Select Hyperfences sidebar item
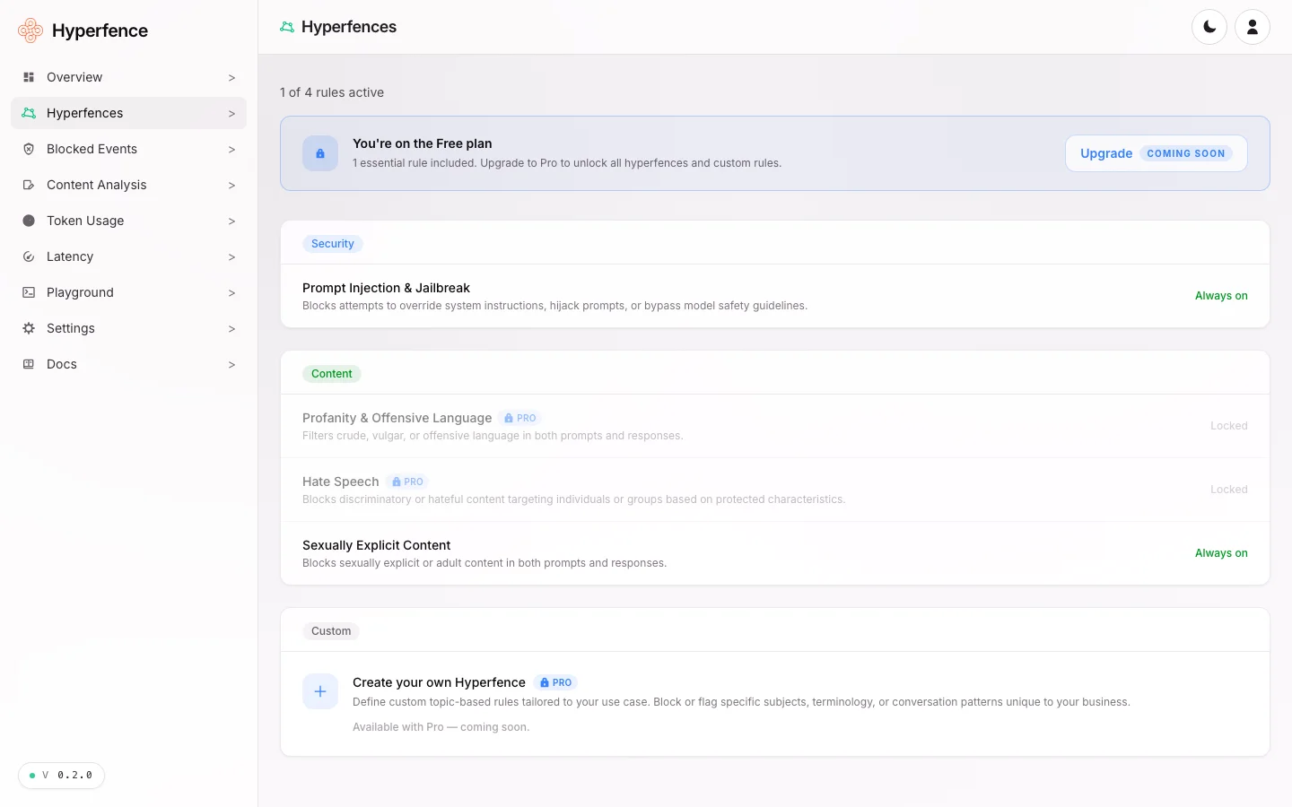The width and height of the screenshot is (1292, 807). (128, 113)
